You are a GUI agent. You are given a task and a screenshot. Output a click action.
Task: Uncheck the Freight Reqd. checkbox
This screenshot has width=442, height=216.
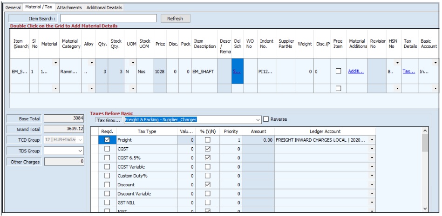click(x=108, y=139)
